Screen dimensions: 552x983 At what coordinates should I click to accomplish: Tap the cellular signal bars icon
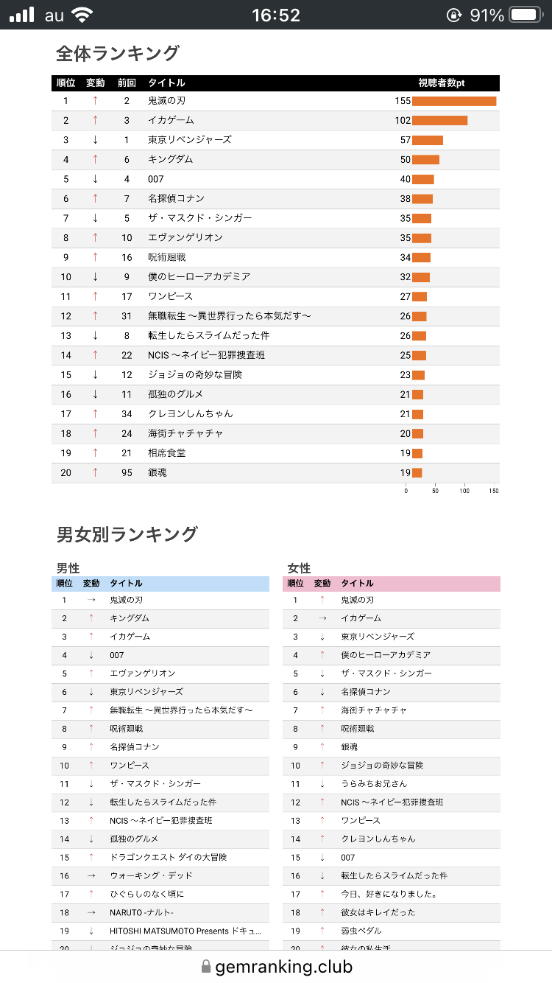(x=22, y=15)
